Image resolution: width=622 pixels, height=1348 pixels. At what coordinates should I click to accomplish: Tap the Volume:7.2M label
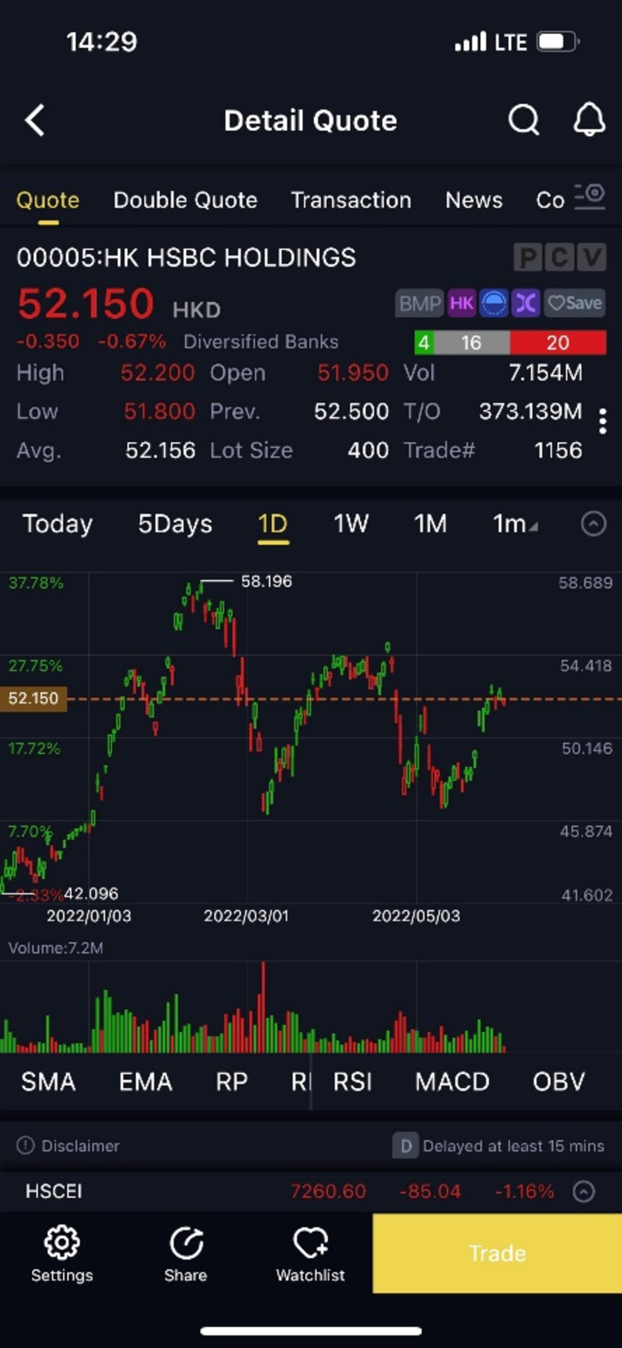[x=56, y=948]
